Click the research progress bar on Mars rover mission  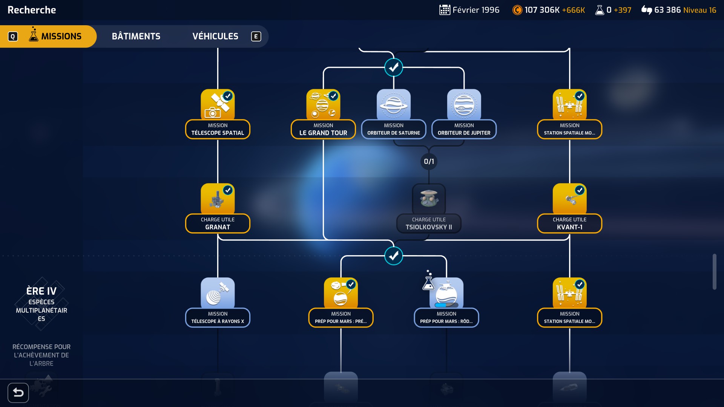click(446, 305)
